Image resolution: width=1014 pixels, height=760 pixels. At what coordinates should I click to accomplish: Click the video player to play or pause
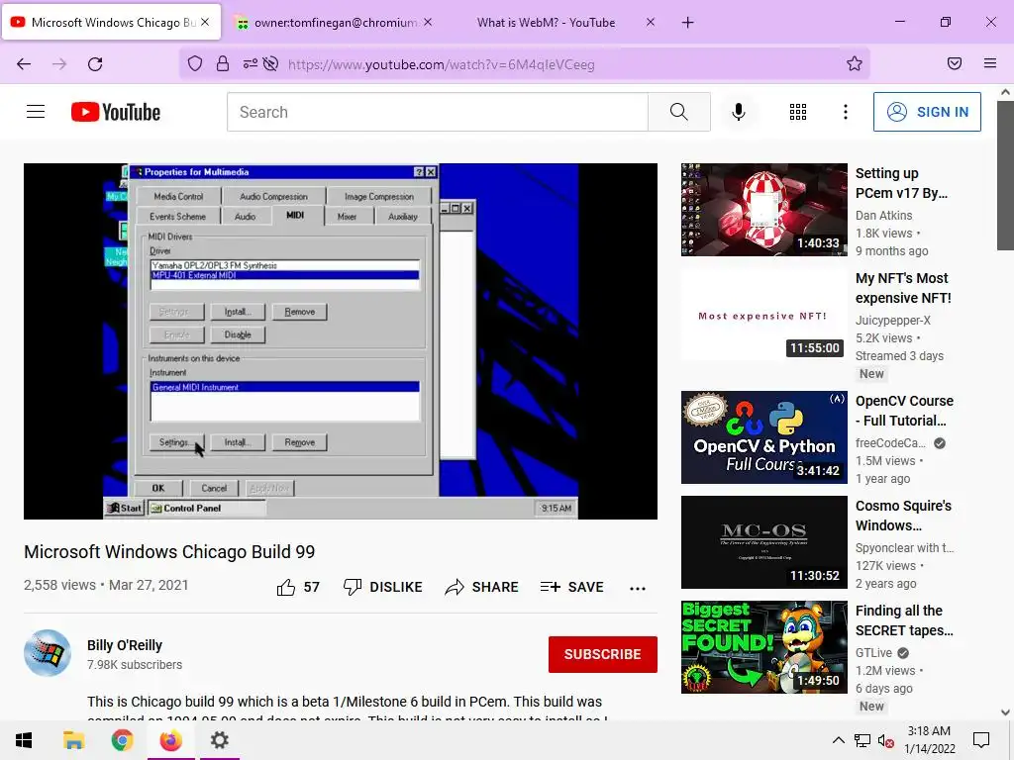(341, 341)
